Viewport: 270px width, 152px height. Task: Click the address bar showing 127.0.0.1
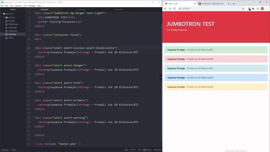pyautogui.click(x=210, y=8)
